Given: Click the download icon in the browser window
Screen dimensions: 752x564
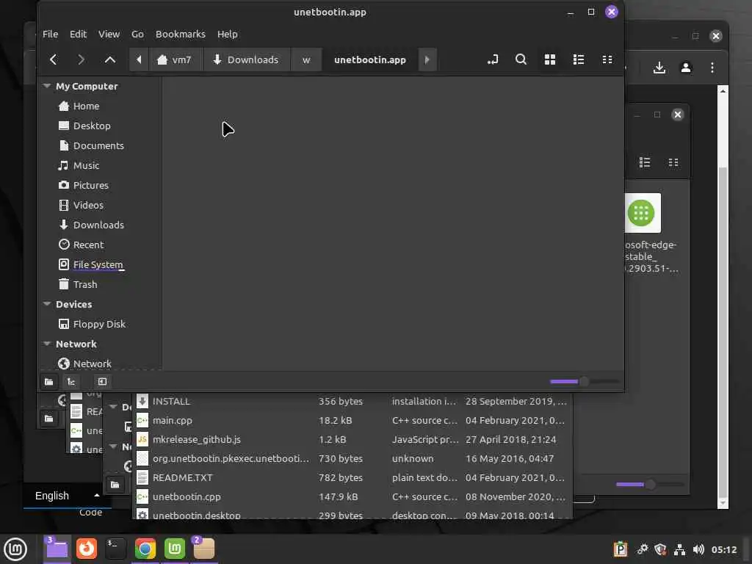Looking at the screenshot, I should [x=659, y=68].
